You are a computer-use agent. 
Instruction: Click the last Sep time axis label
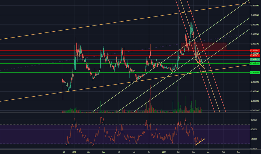[223, 152]
